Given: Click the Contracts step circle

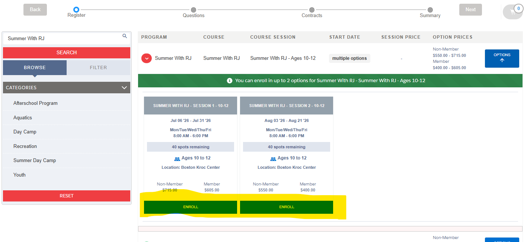Looking at the screenshot, I should click(x=312, y=10).
